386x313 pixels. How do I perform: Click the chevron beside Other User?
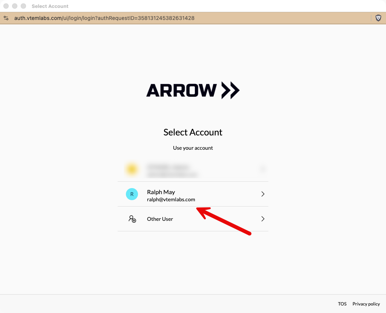coord(263,219)
